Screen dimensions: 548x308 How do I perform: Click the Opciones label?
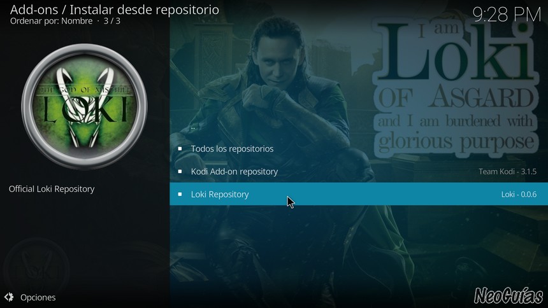[38, 298]
